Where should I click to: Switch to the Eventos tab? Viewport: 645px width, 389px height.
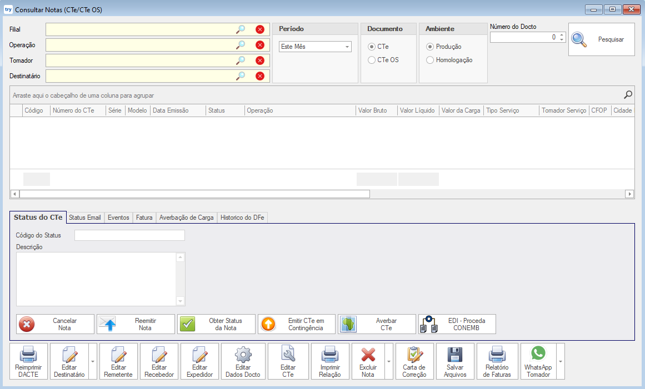tap(118, 218)
